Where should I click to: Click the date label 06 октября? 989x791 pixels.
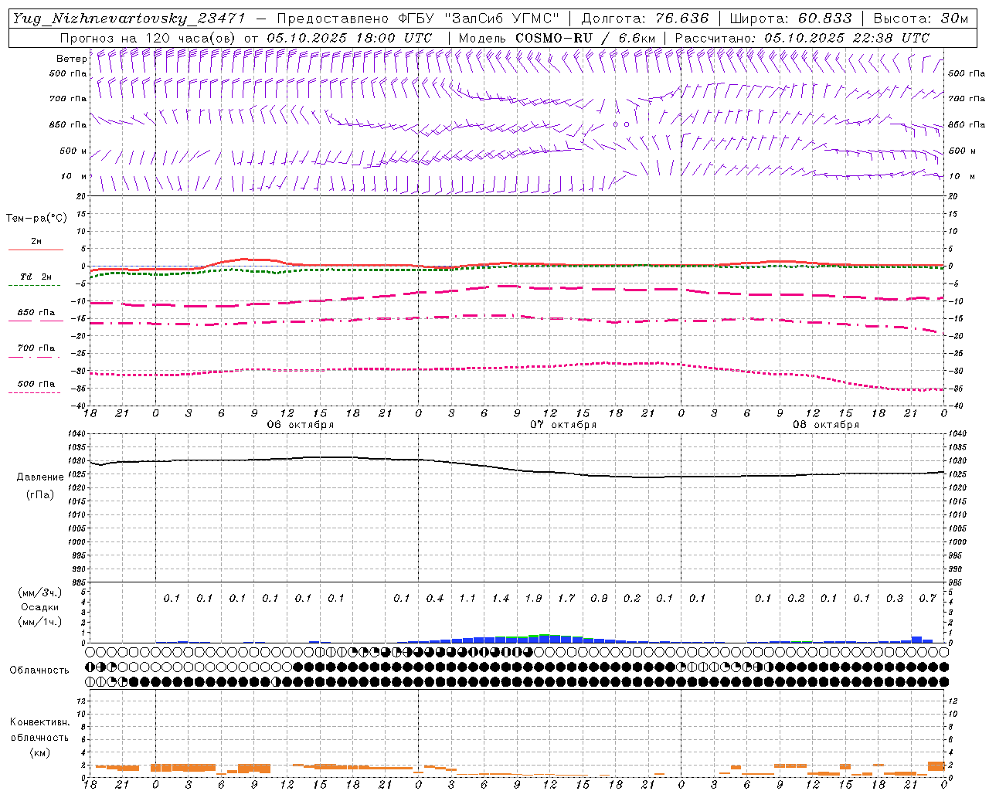(301, 425)
